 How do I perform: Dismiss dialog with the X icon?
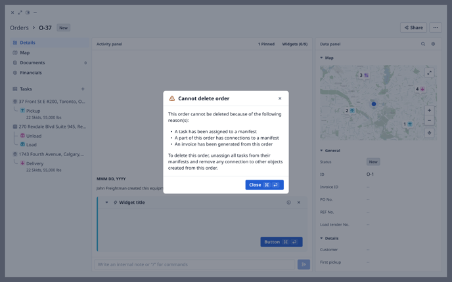coord(280,98)
